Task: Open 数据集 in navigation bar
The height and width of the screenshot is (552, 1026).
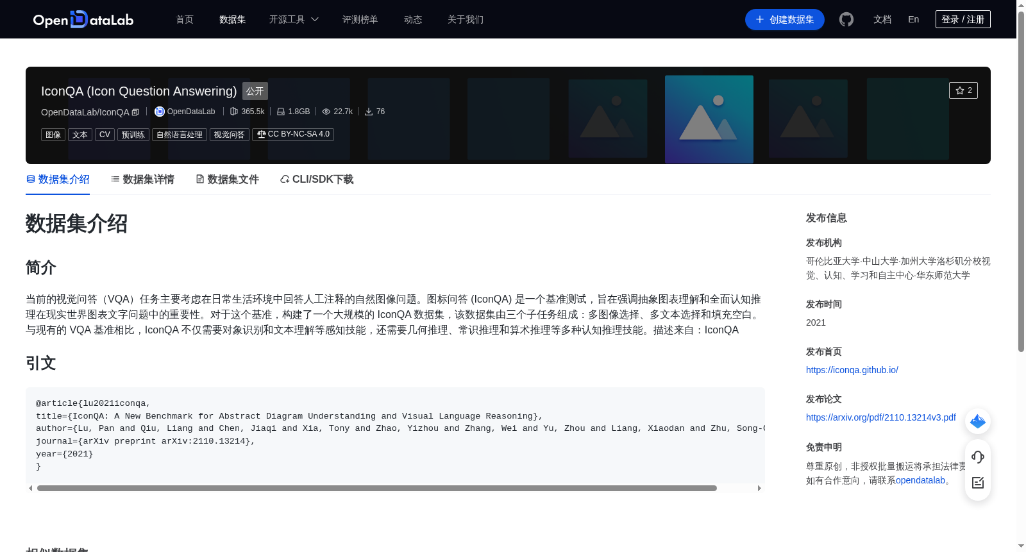Action: [233, 19]
